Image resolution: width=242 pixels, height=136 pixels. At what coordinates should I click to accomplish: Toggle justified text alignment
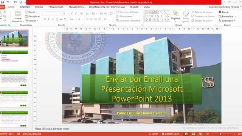[x=100, y=19]
